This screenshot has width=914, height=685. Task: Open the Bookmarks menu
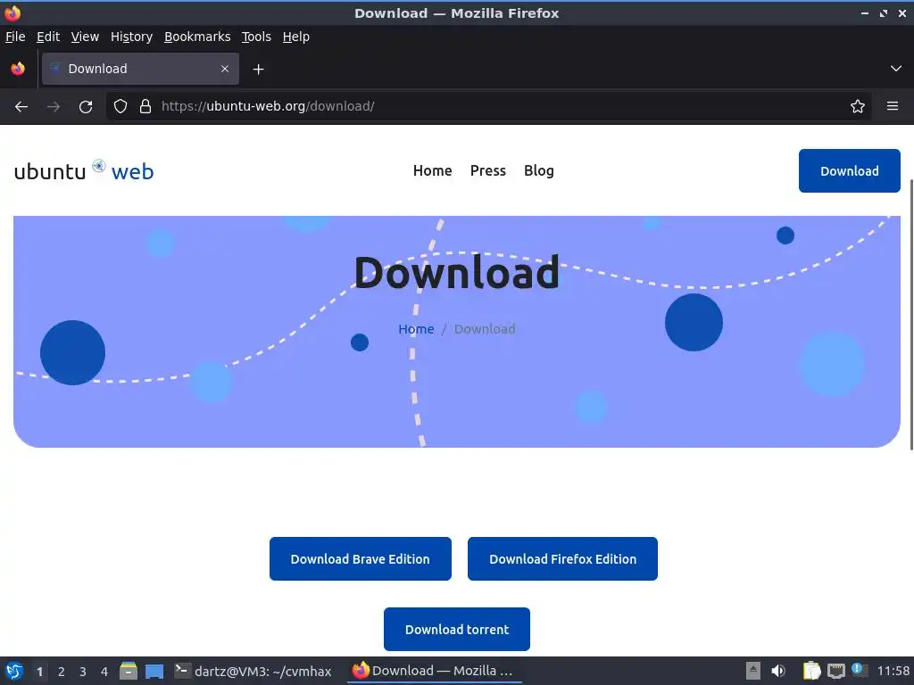pyautogui.click(x=197, y=37)
